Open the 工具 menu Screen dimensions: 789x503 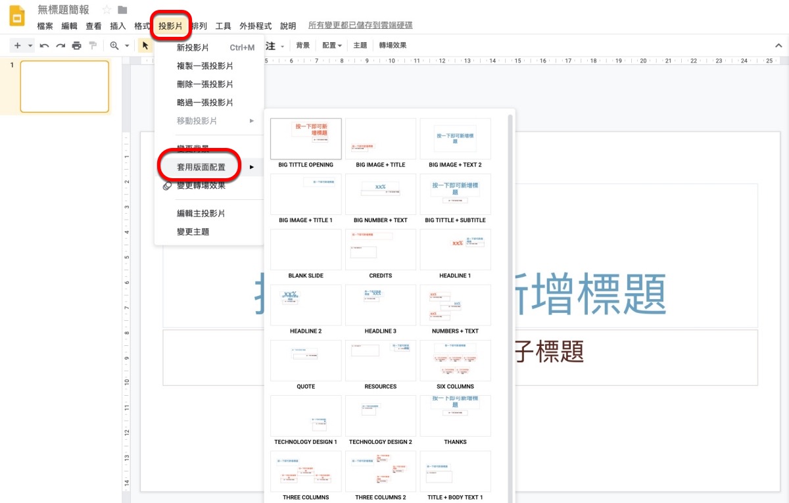click(x=224, y=26)
